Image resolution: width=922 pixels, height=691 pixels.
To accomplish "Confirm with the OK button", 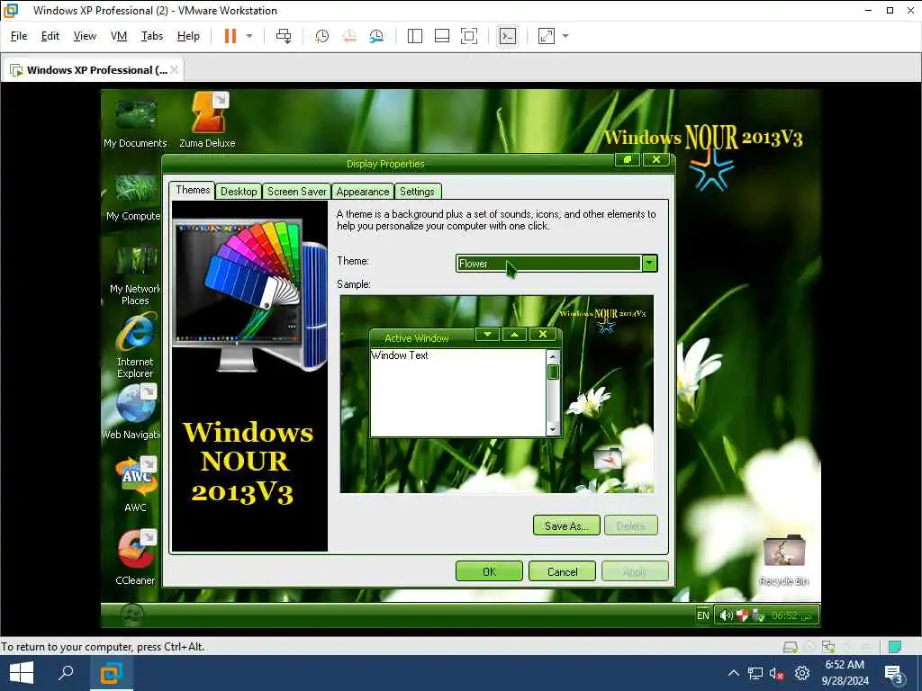I will (489, 571).
